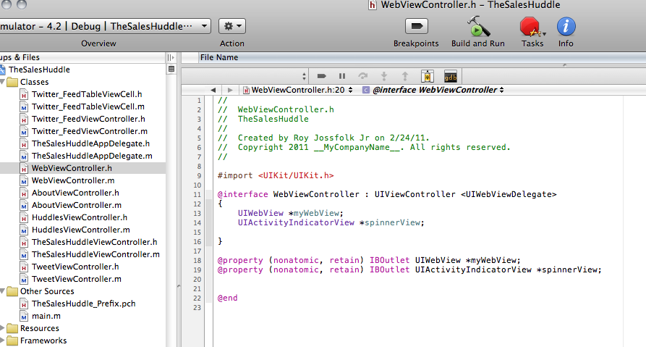Open the Action gear dropdown
The image size is (646, 347).
pyautogui.click(x=232, y=26)
